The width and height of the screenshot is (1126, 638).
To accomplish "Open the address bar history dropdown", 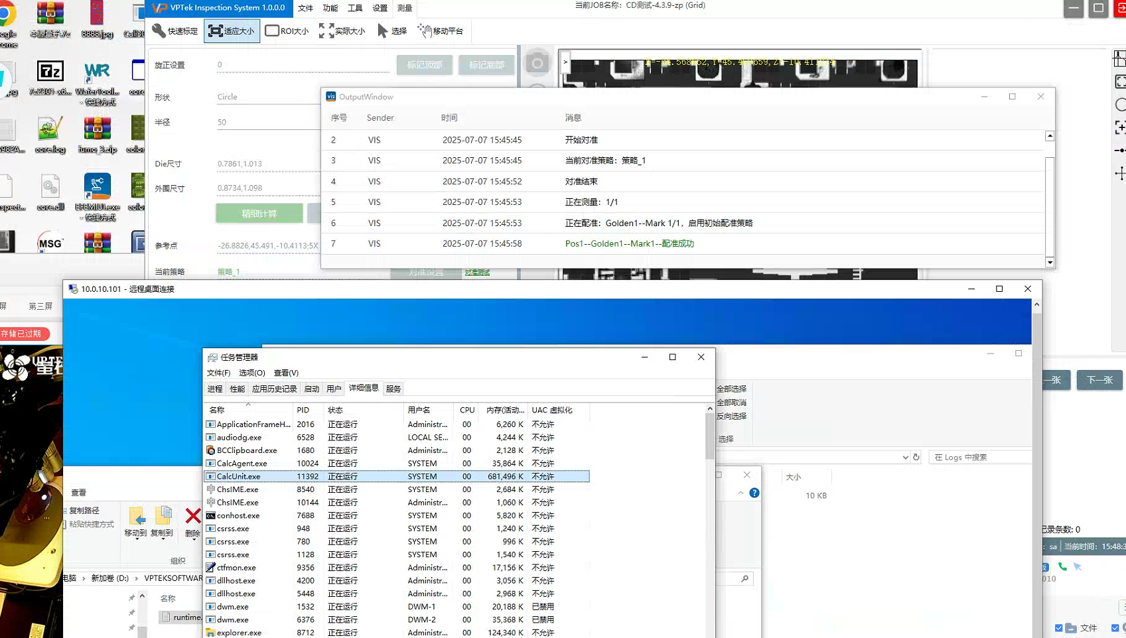I will point(905,457).
